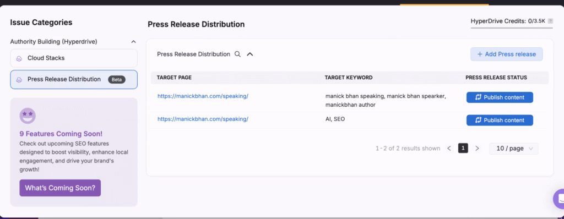Image resolution: width=564 pixels, height=219 pixels.
Task: Select Press Release Distribution sidebar item
Action: click(74, 79)
